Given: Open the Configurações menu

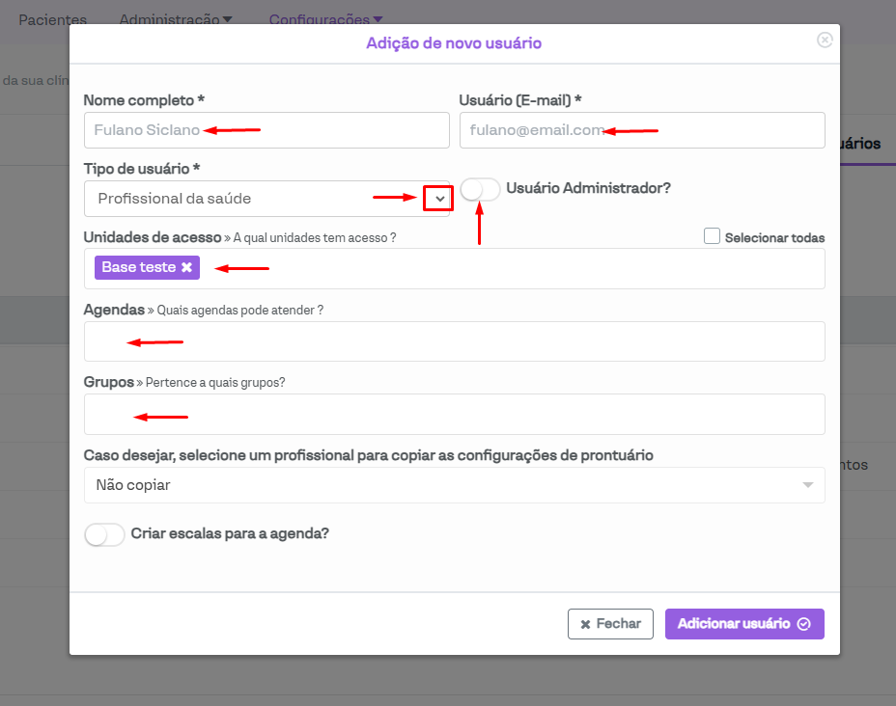Looking at the screenshot, I should 325,19.
